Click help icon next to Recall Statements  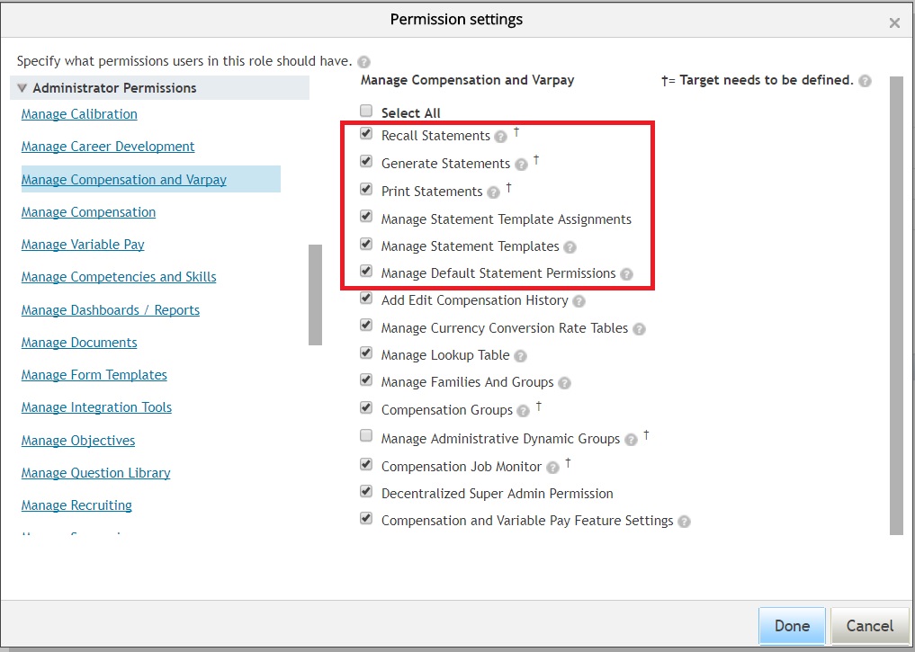(x=500, y=137)
